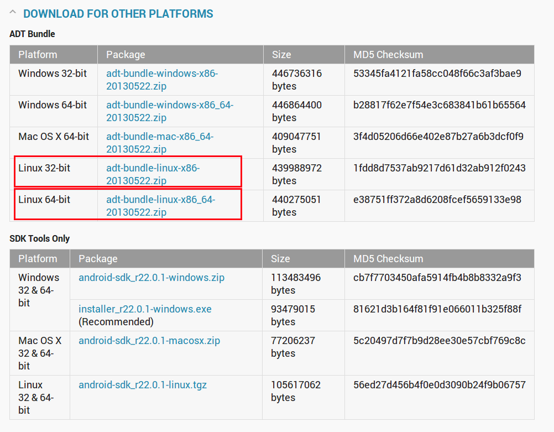Click the checksum e38751ff372a8d6208fcef5659133e98

[437, 199]
